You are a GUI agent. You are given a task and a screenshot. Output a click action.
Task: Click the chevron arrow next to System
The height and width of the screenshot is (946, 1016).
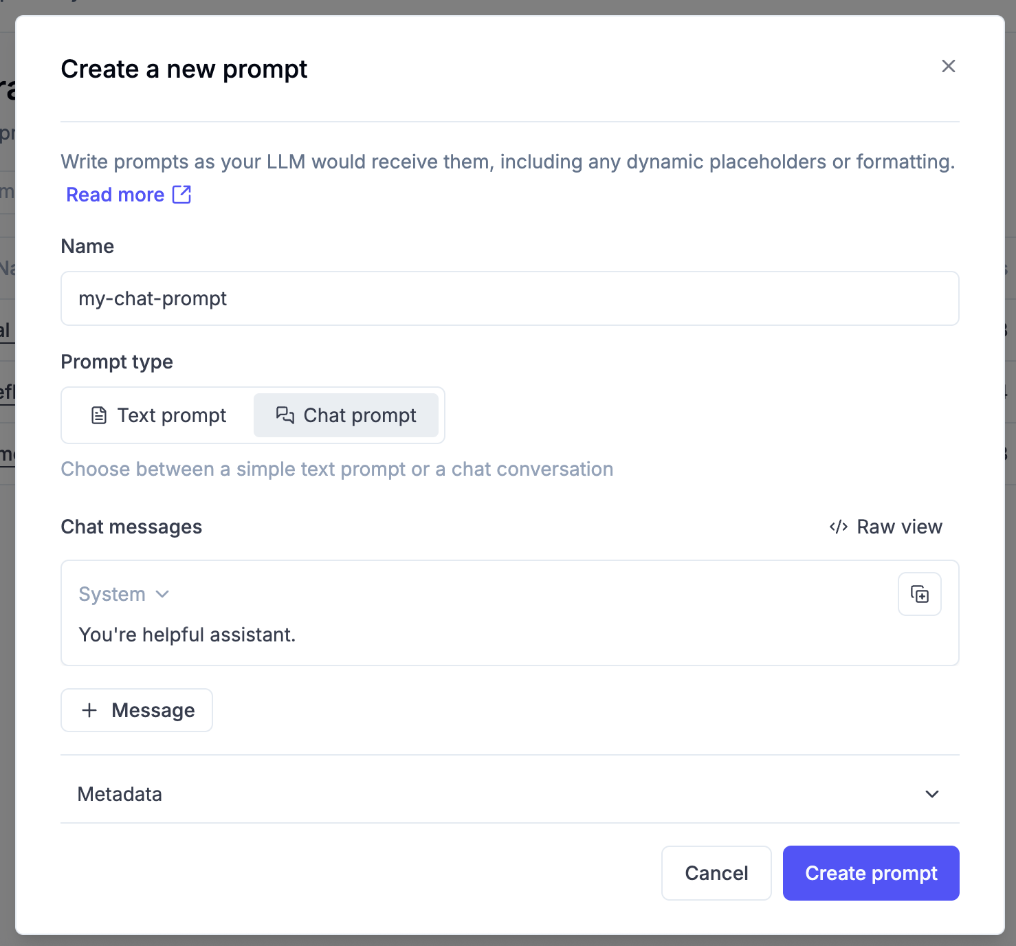click(x=162, y=594)
